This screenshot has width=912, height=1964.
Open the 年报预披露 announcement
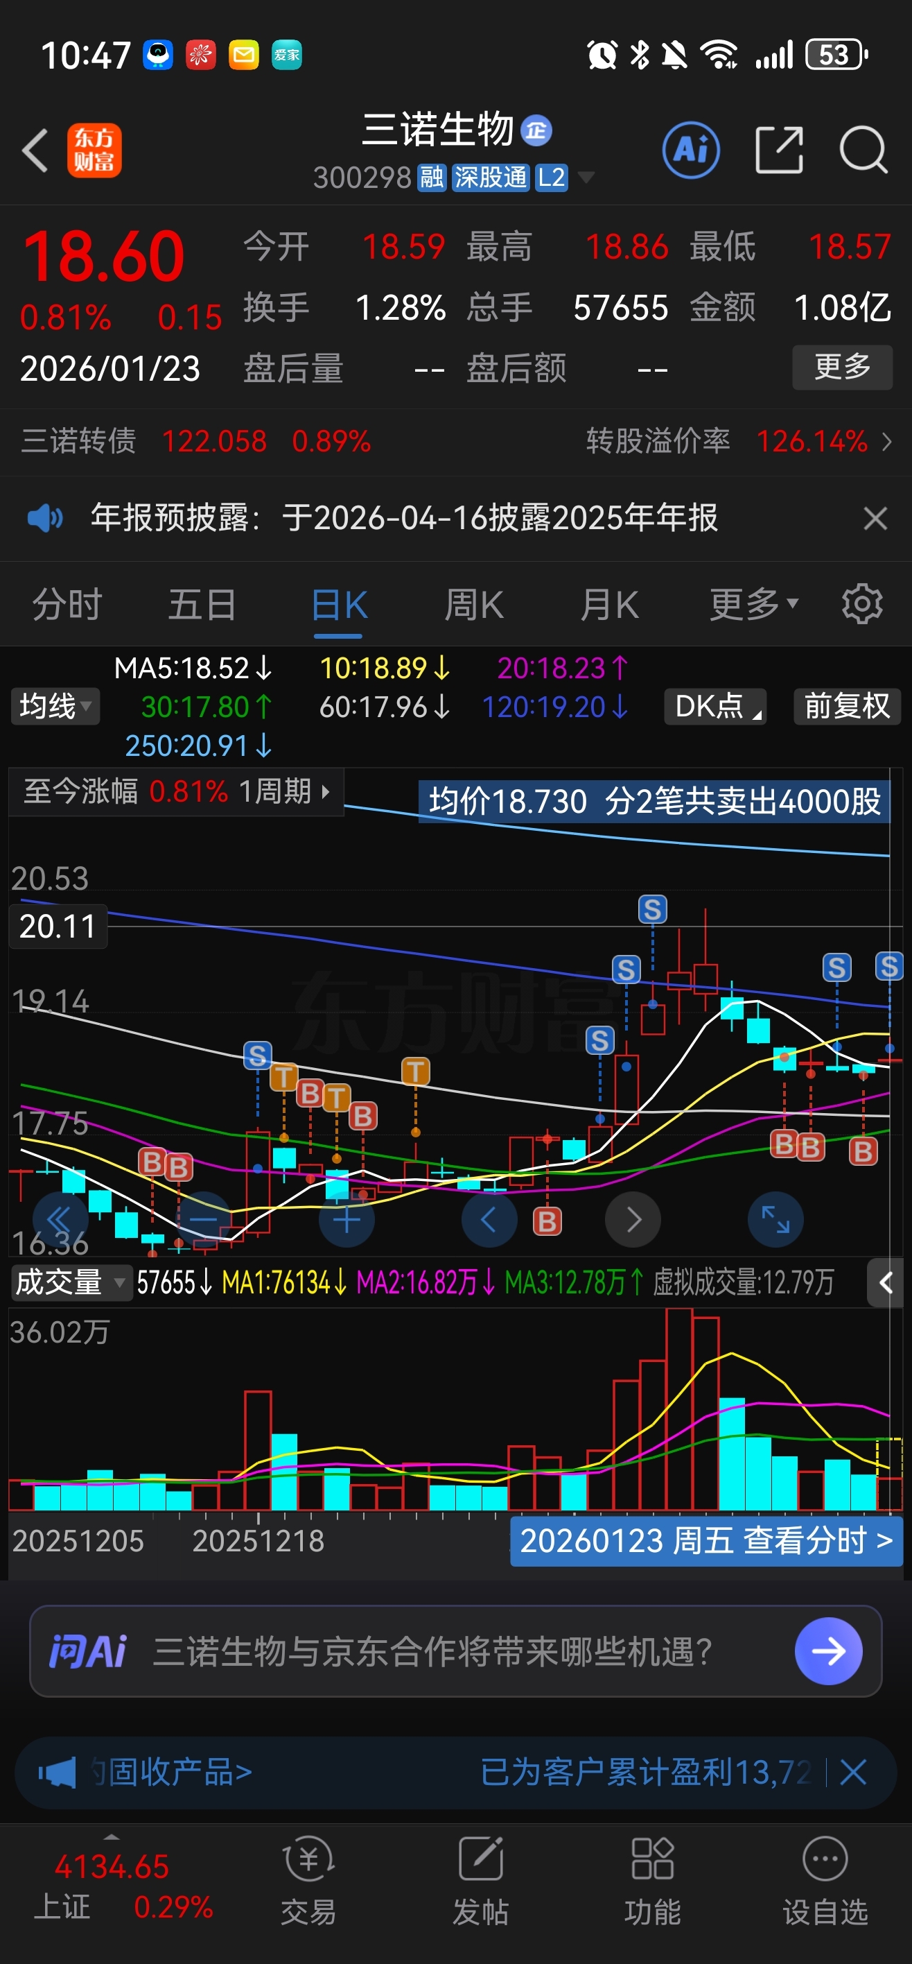pos(404,517)
